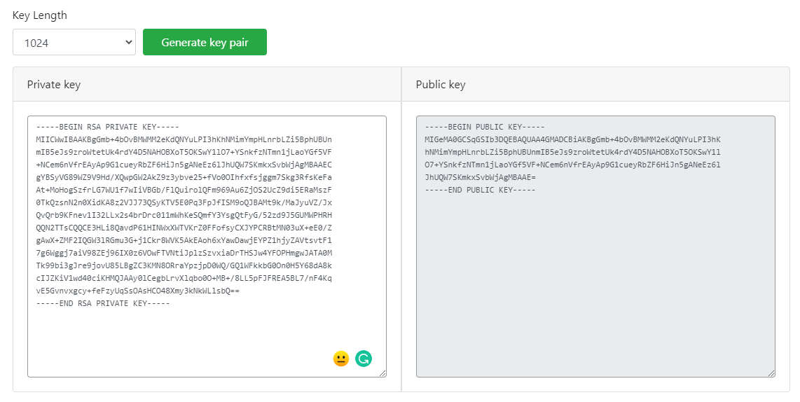The width and height of the screenshot is (800, 402).
Task: Place cursor on BEGIN RSA PRIVATE KEY line
Action: pyautogui.click(x=107, y=127)
